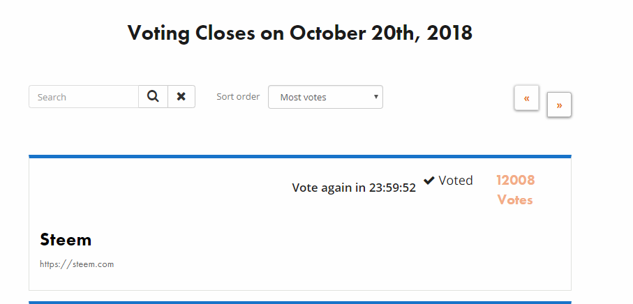Click the Vote again in countdown timer
633x304 pixels.
click(354, 188)
